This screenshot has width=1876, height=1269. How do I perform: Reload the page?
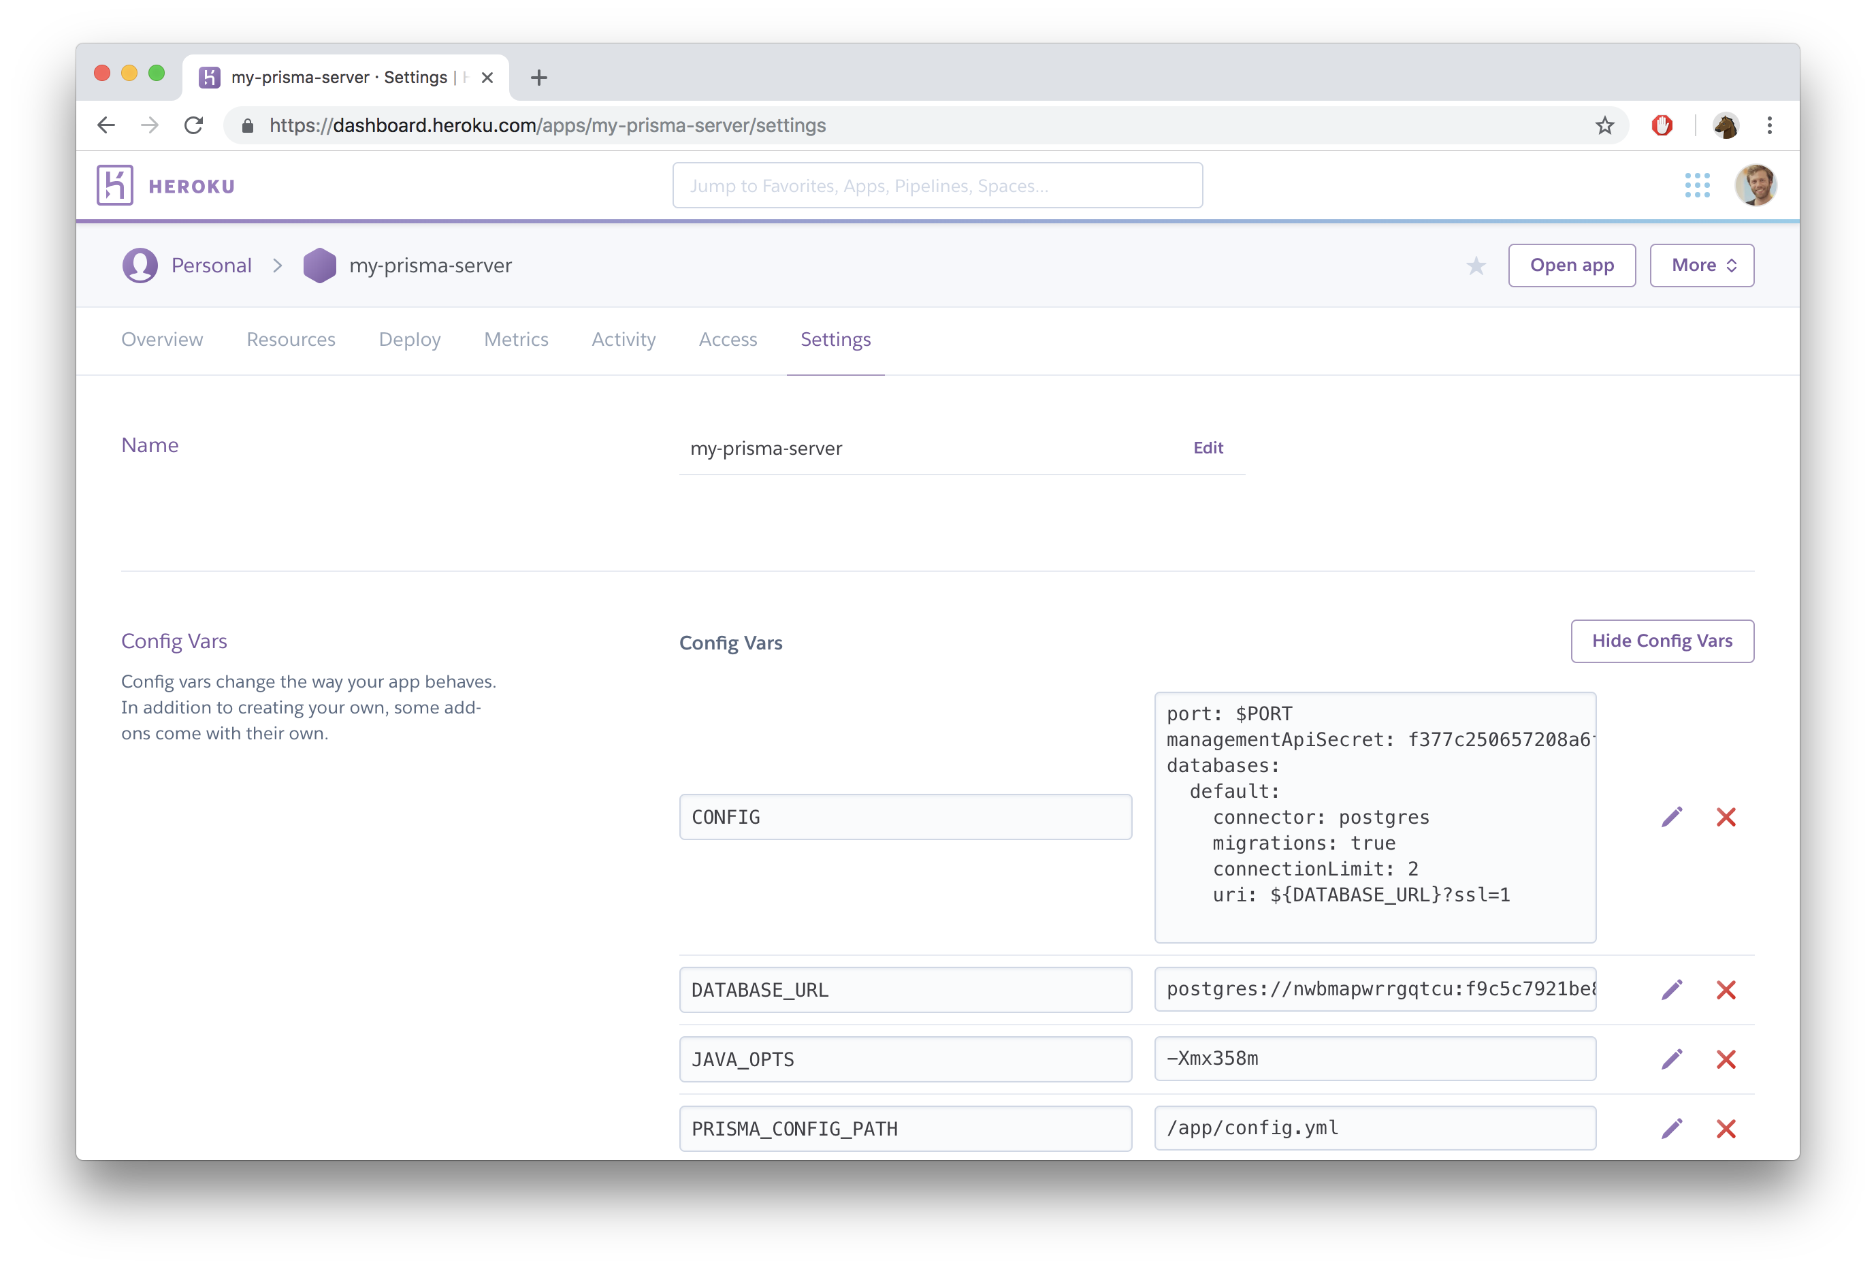(194, 125)
